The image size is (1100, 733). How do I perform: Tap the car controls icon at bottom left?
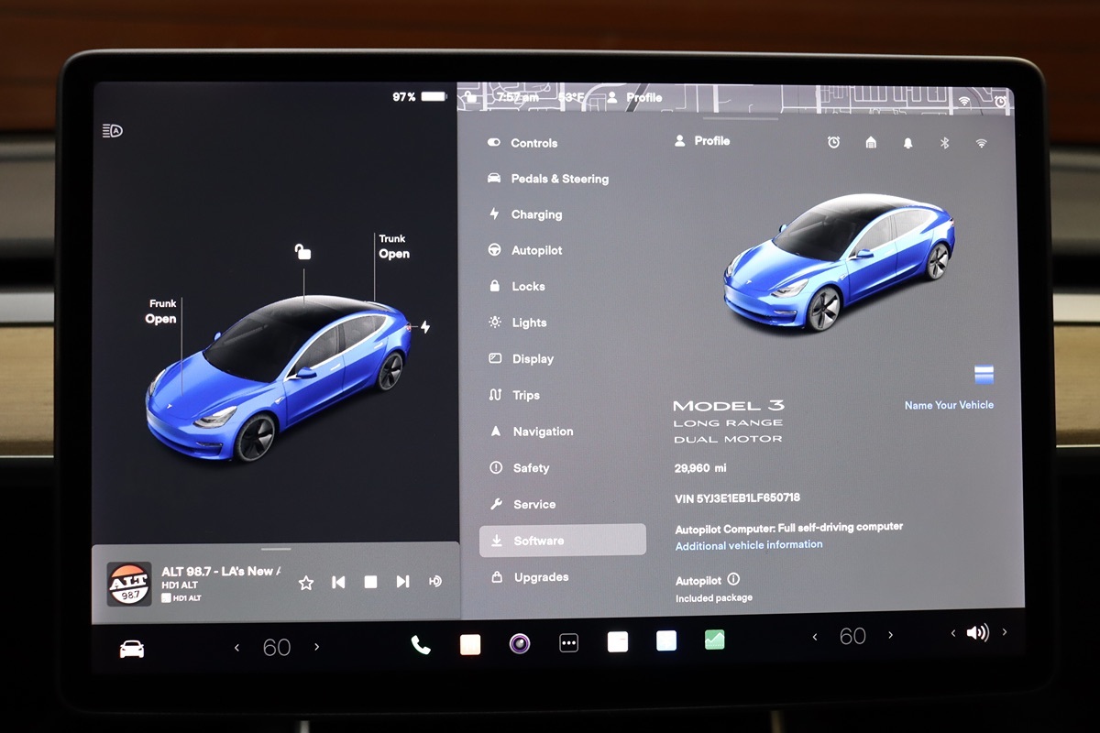click(132, 649)
